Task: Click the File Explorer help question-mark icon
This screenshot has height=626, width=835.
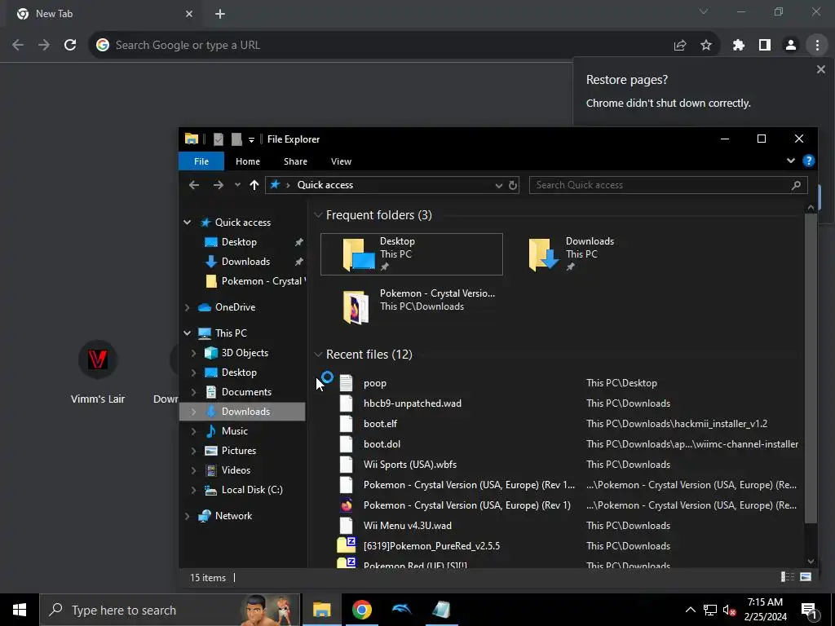Action: (808, 161)
